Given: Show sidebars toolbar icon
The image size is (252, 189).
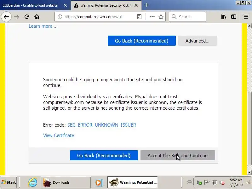Looking at the screenshot, I should (233, 17).
